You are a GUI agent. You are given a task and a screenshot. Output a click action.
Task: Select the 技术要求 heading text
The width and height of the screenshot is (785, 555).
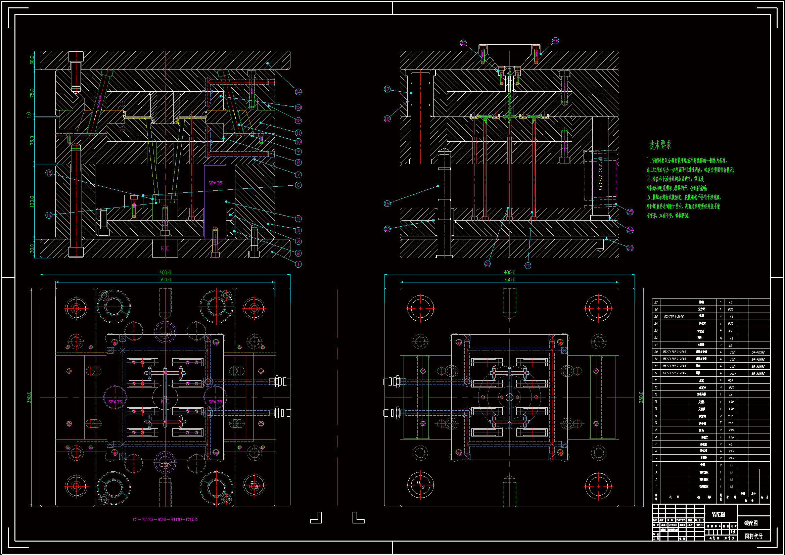coord(660,145)
